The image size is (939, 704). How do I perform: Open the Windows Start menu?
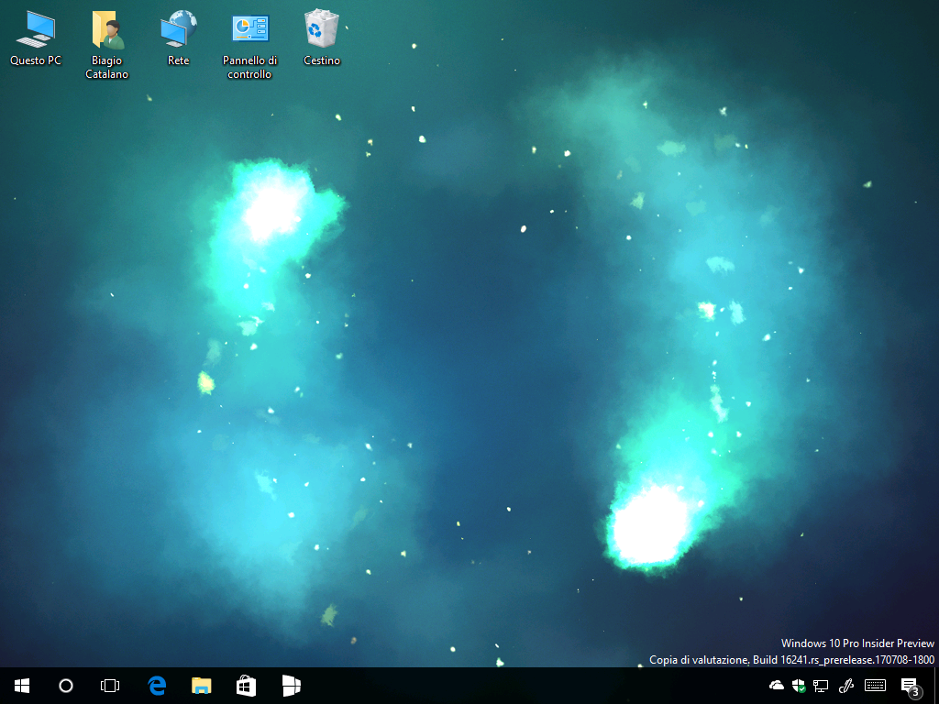(22, 686)
